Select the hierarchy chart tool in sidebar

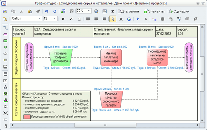[6, 87]
